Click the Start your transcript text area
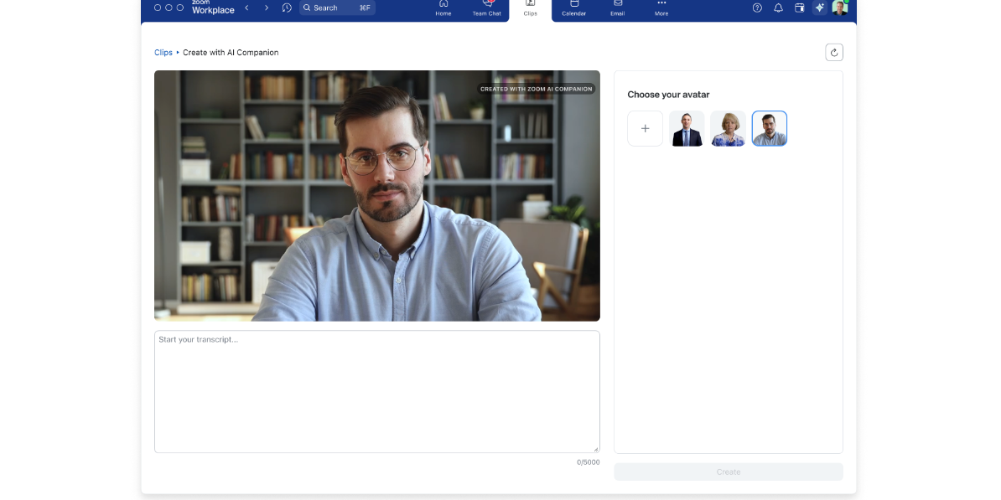The width and height of the screenshot is (1001, 500). [376, 392]
